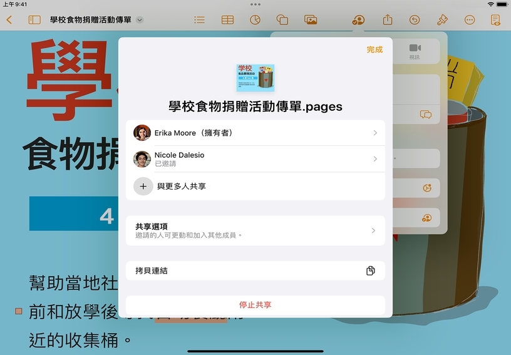Open the chart insert icon
511x355 pixels.
[x=255, y=20]
